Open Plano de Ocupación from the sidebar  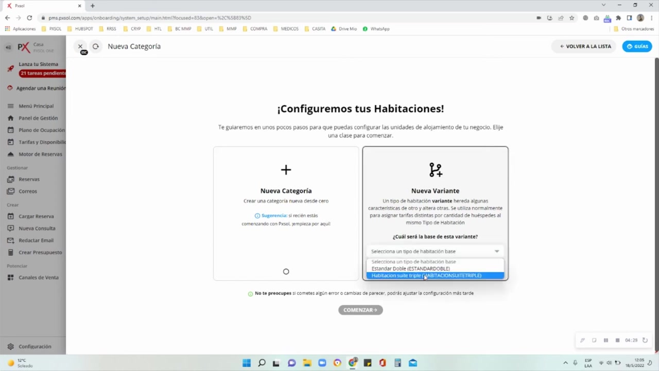click(x=41, y=130)
